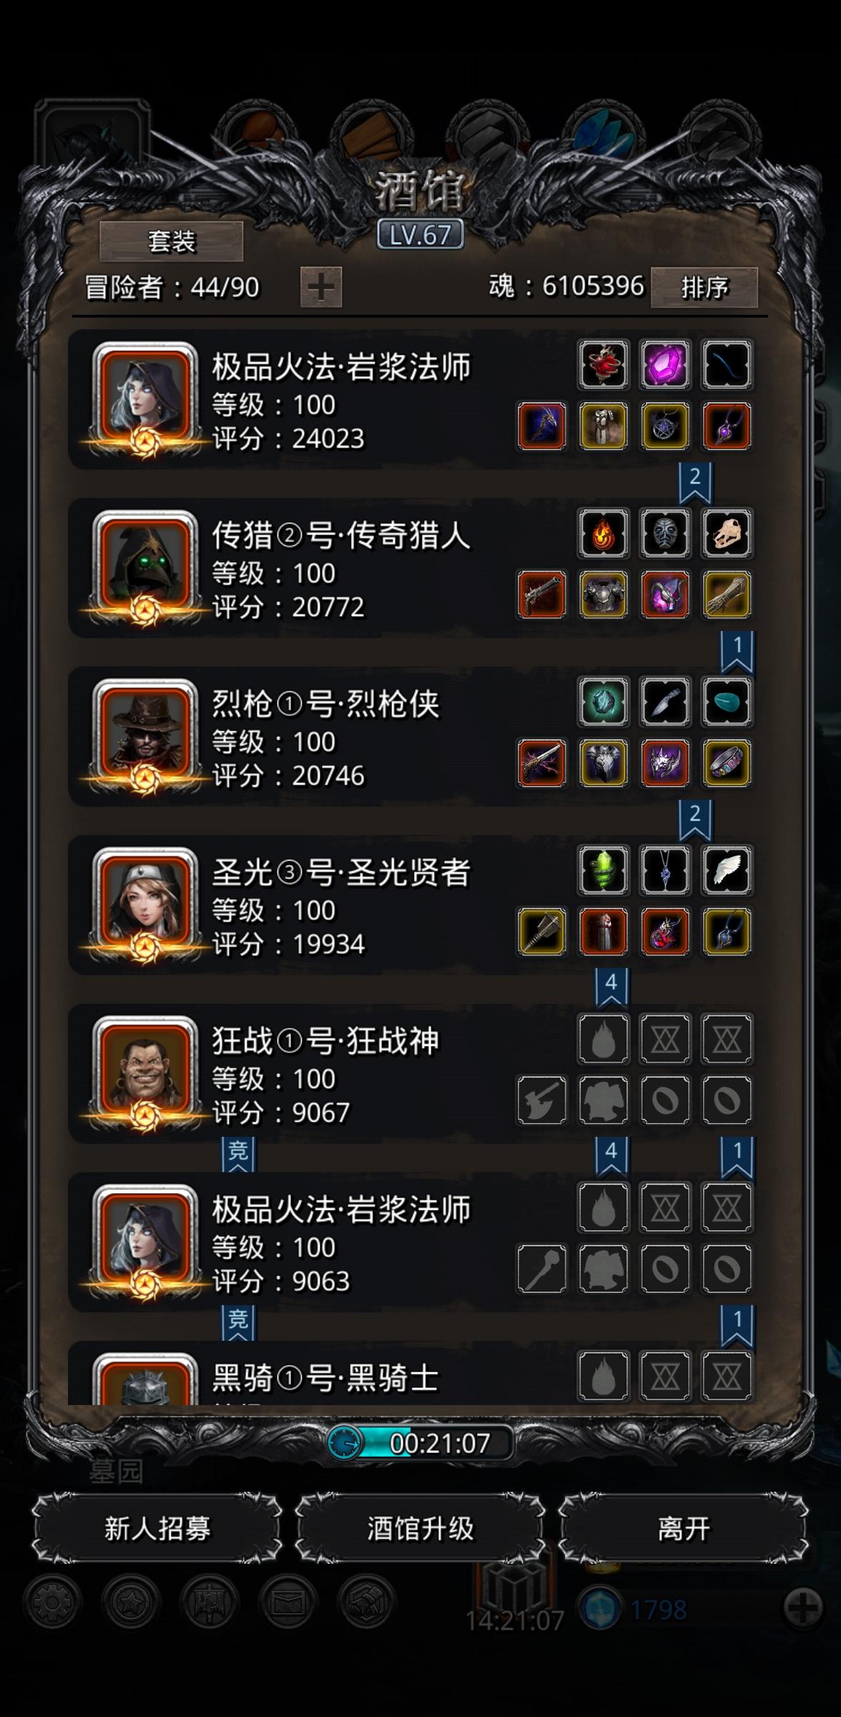841x1717 pixels.
Task: Tap the green crystal slot of 圣光贤者
Action: pos(603,870)
